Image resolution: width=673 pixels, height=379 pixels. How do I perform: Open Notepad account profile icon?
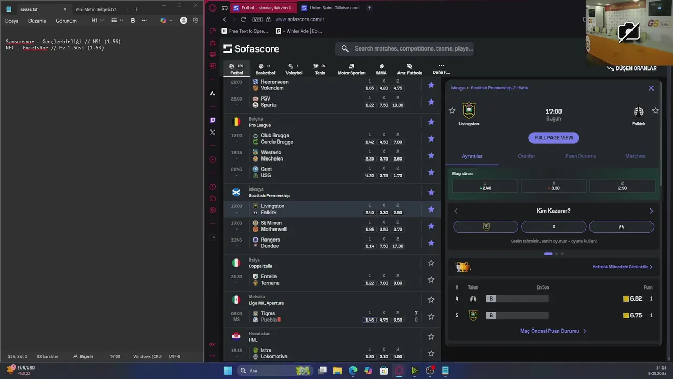point(183,21)
